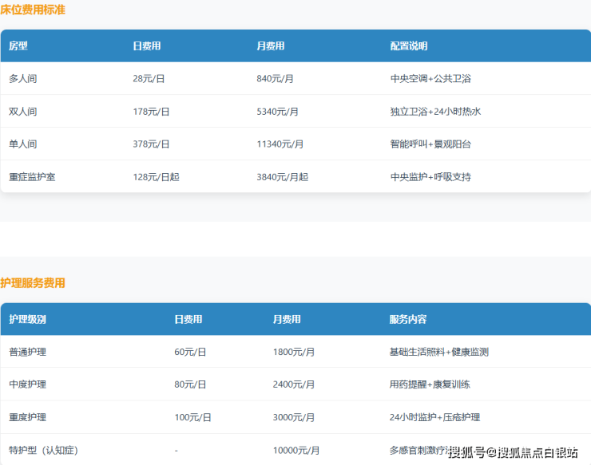
Task: Select the 双人间 row label
Action: 23,112
